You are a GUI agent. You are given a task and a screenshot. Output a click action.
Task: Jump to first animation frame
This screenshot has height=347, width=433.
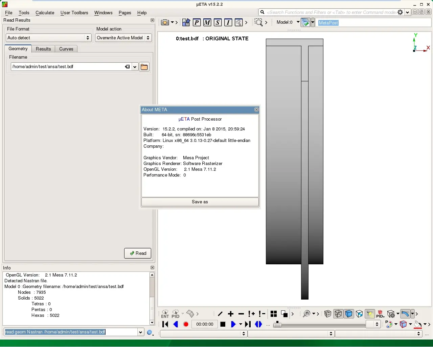pos(165,324)
